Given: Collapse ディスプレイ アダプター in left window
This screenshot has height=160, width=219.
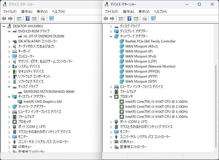Looking at the screenshot, I should (x=9, y=97).
